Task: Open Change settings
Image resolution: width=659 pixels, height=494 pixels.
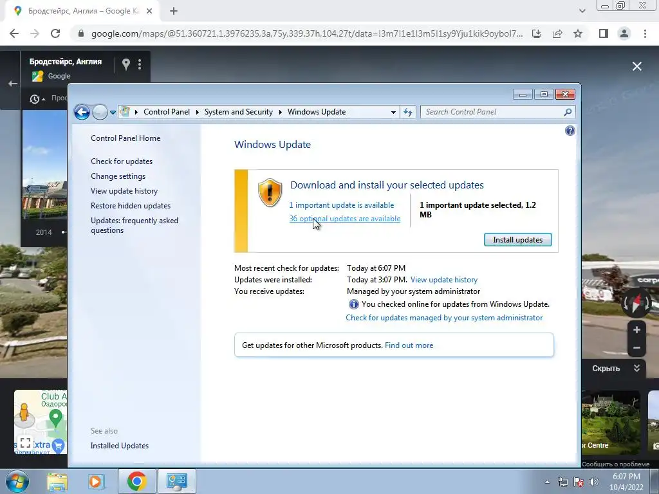Action: (x=118, y=176)
